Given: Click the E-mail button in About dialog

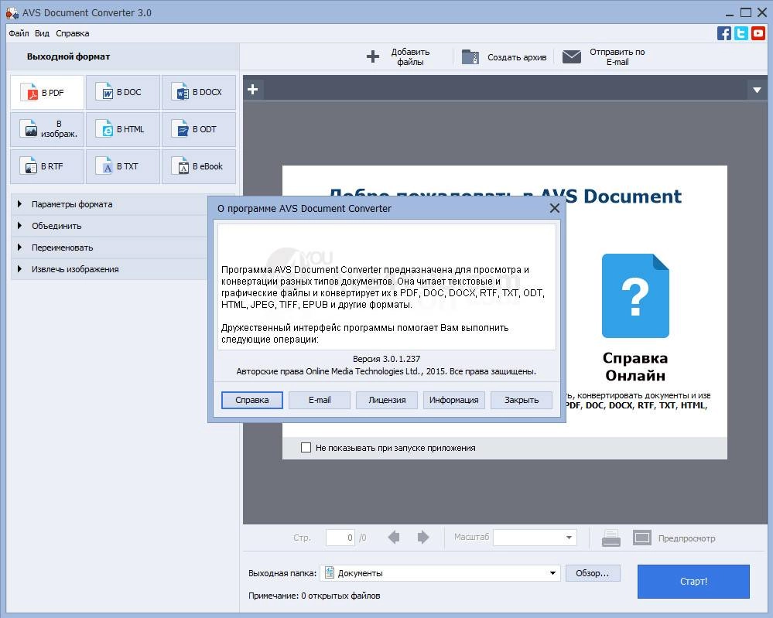Looking at the screenshot, I should coord(320,400).
